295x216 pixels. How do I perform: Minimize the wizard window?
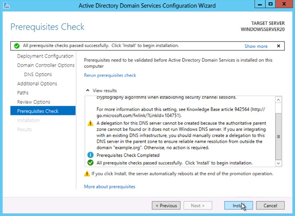click(260, 4)
